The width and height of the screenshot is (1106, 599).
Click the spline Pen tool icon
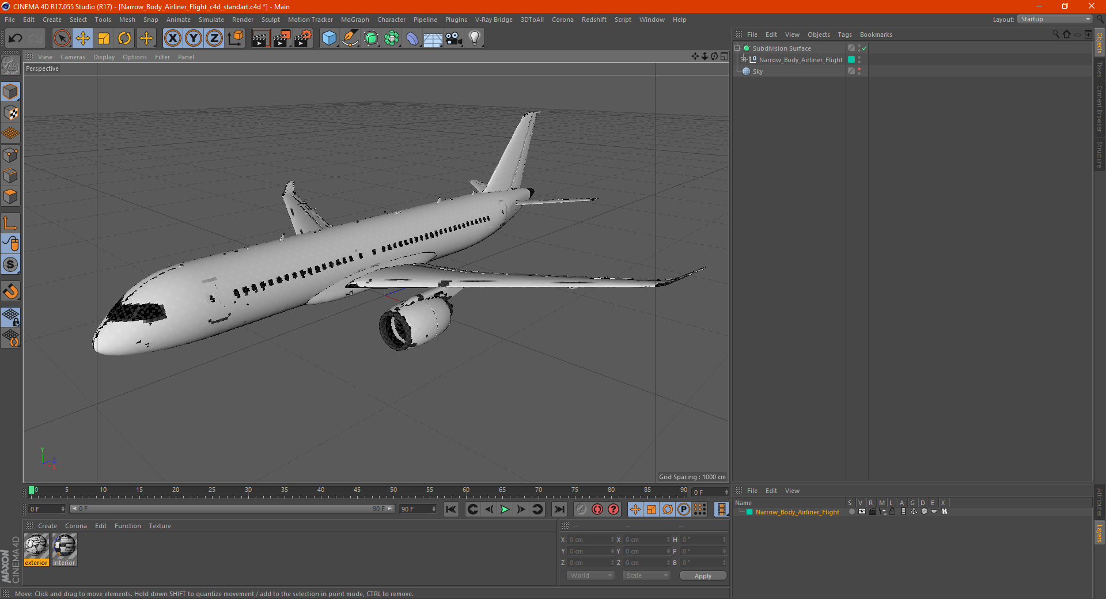click(350, 39)
